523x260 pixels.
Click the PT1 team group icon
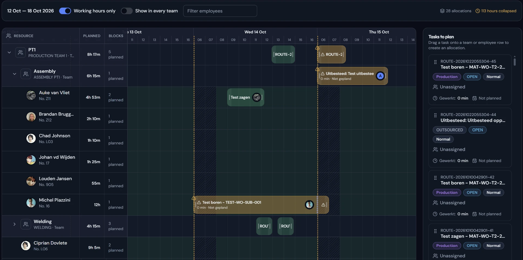point(20,52)
